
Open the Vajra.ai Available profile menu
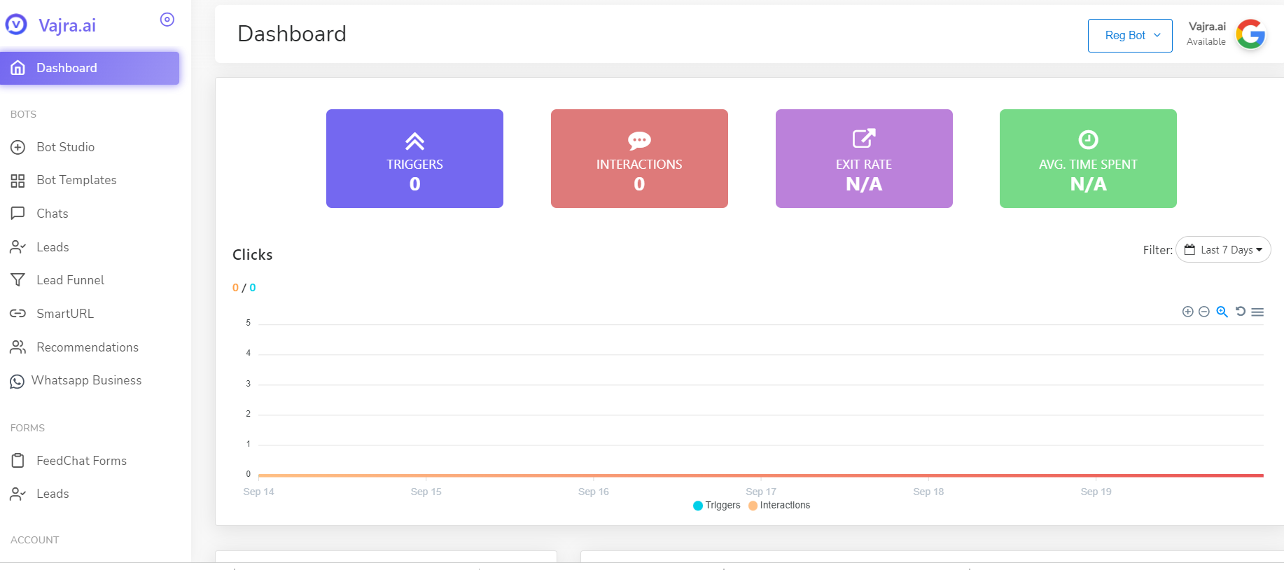coord(1206,34)
